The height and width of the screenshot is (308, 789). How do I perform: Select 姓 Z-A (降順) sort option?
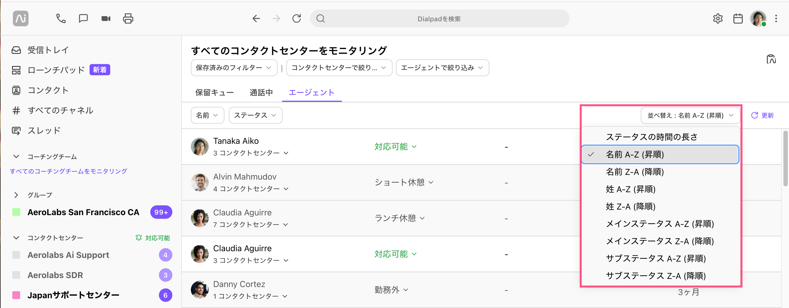pos(660,206)
